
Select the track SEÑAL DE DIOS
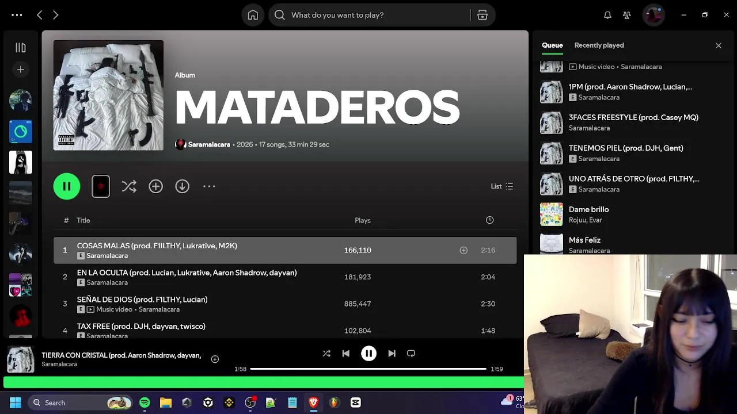(x=285, y=304)
